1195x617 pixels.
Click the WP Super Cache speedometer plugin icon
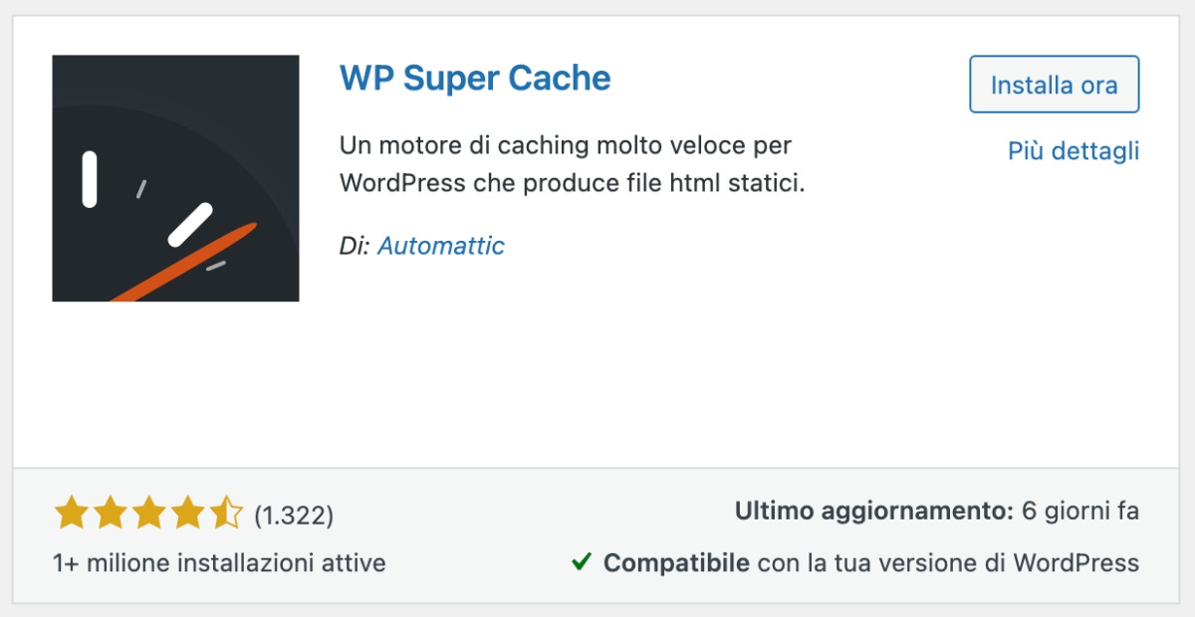(x=174, y=176)
